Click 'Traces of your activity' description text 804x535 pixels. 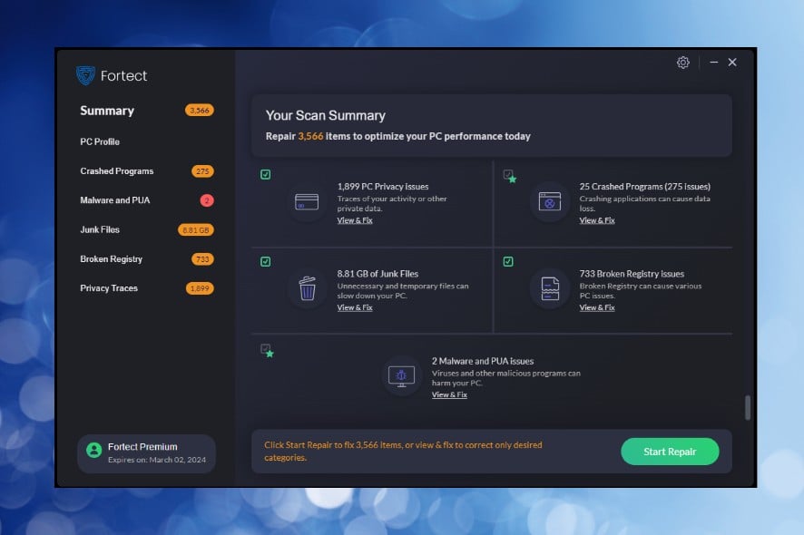click(392, 203)
